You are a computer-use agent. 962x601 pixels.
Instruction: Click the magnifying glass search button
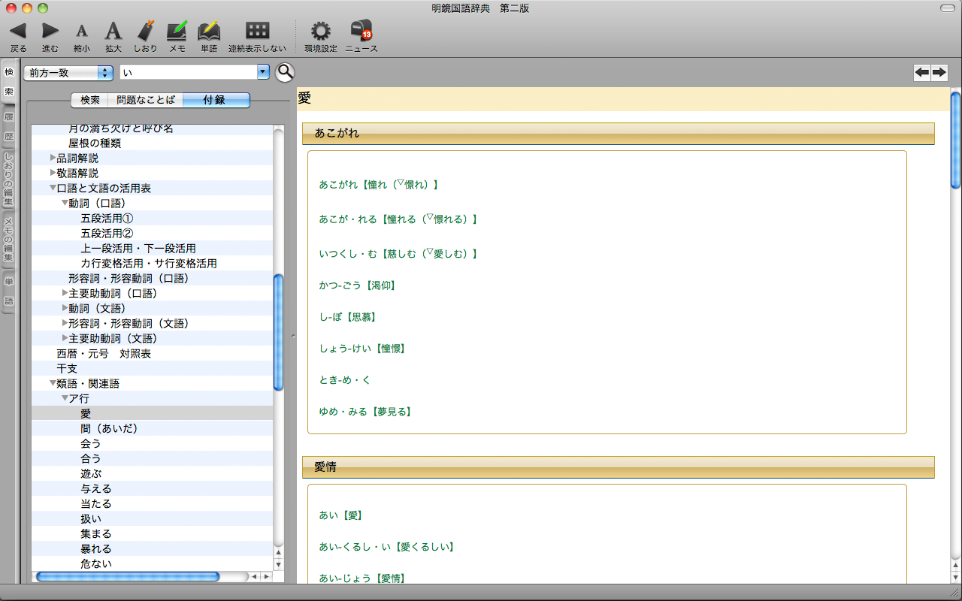coord(285,72)
